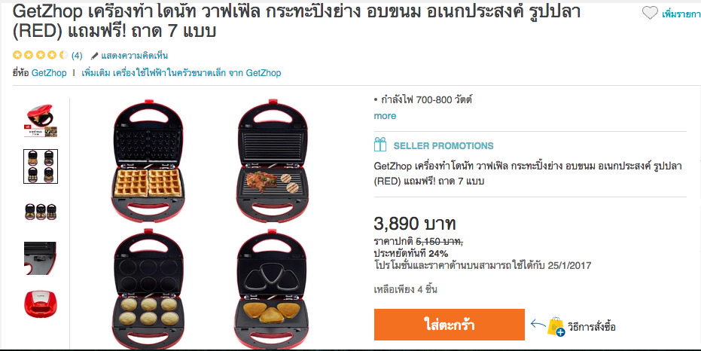Open more small kitchen appliances from GetZhop

[x=181, y=73]
